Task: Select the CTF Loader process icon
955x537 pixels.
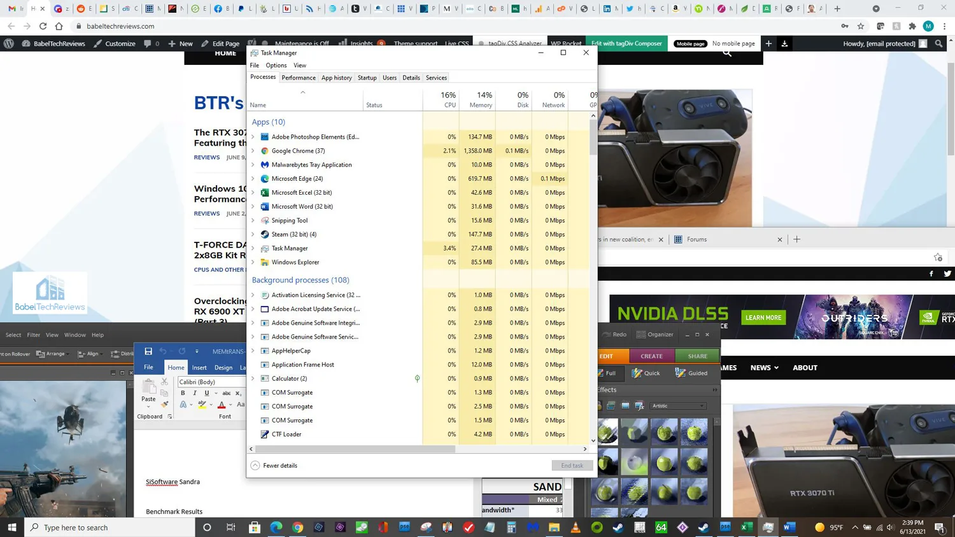Action: 265,434
